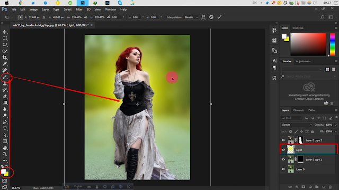Open the Color panel menu
This screenshot has width=339, height=190.
336,28
